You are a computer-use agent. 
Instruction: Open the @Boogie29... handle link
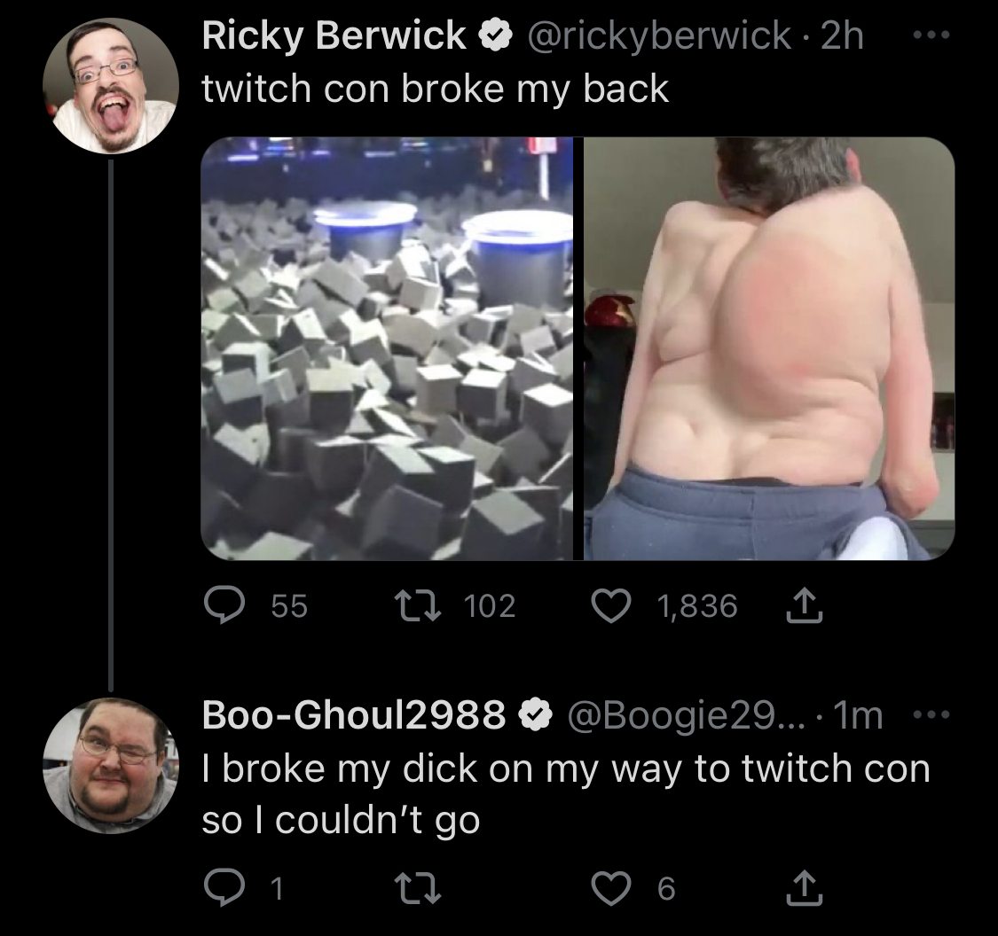(x=686, y=715)
